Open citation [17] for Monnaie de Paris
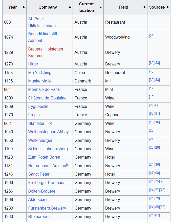Screen dimensions: 174x222 click(x=151, y=88)
